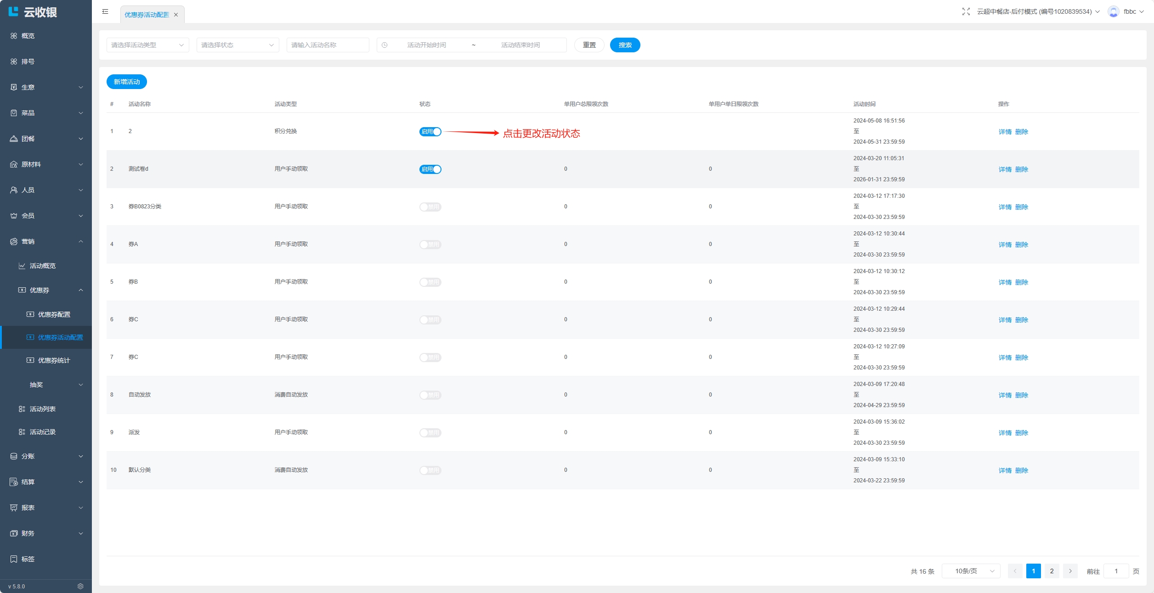Open the 10条/页 page size dropdown
Image resolution: width=1154 pixels, height=593 pixels.
click(971, 571)
